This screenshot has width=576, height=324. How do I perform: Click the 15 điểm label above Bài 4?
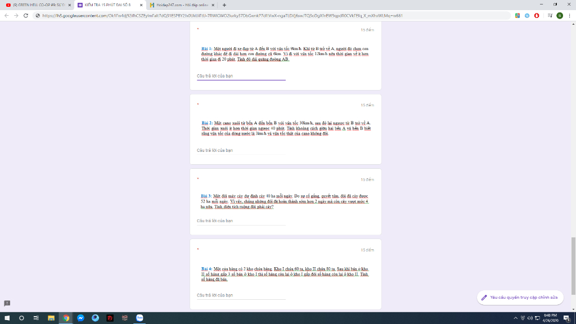click(367, 250)
